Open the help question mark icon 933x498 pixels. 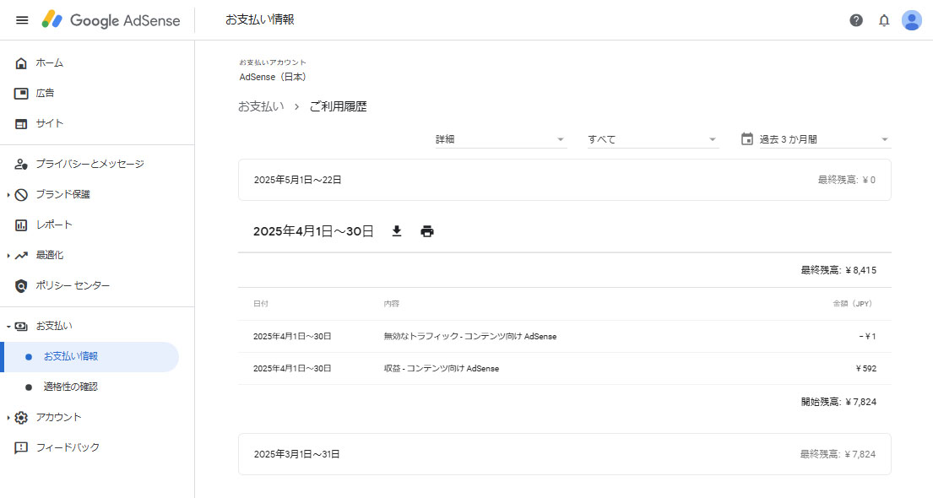(856, 20)
